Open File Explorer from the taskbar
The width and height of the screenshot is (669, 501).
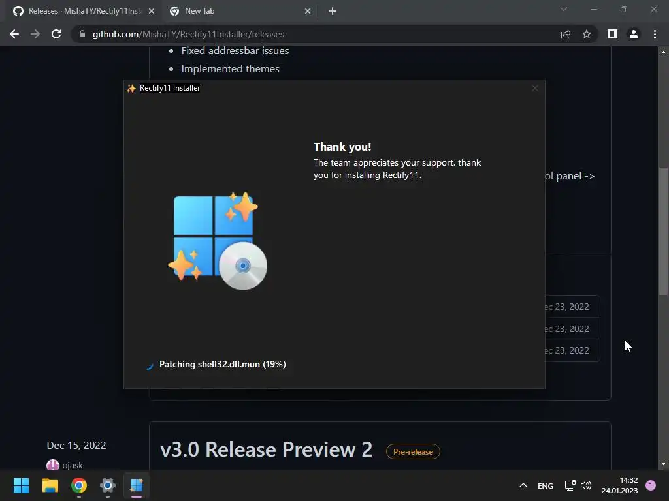click(x=50, y=485)
